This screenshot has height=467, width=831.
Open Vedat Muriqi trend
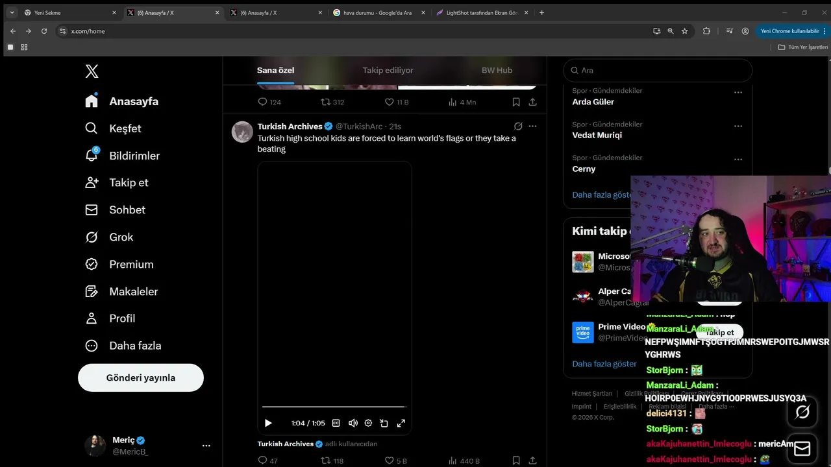(597, 135)
